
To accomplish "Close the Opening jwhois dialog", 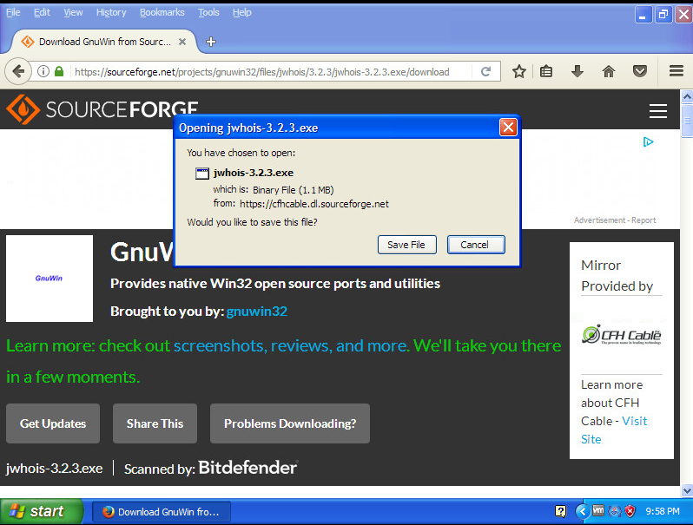I will pyautogui.click(x=508, y=128).
